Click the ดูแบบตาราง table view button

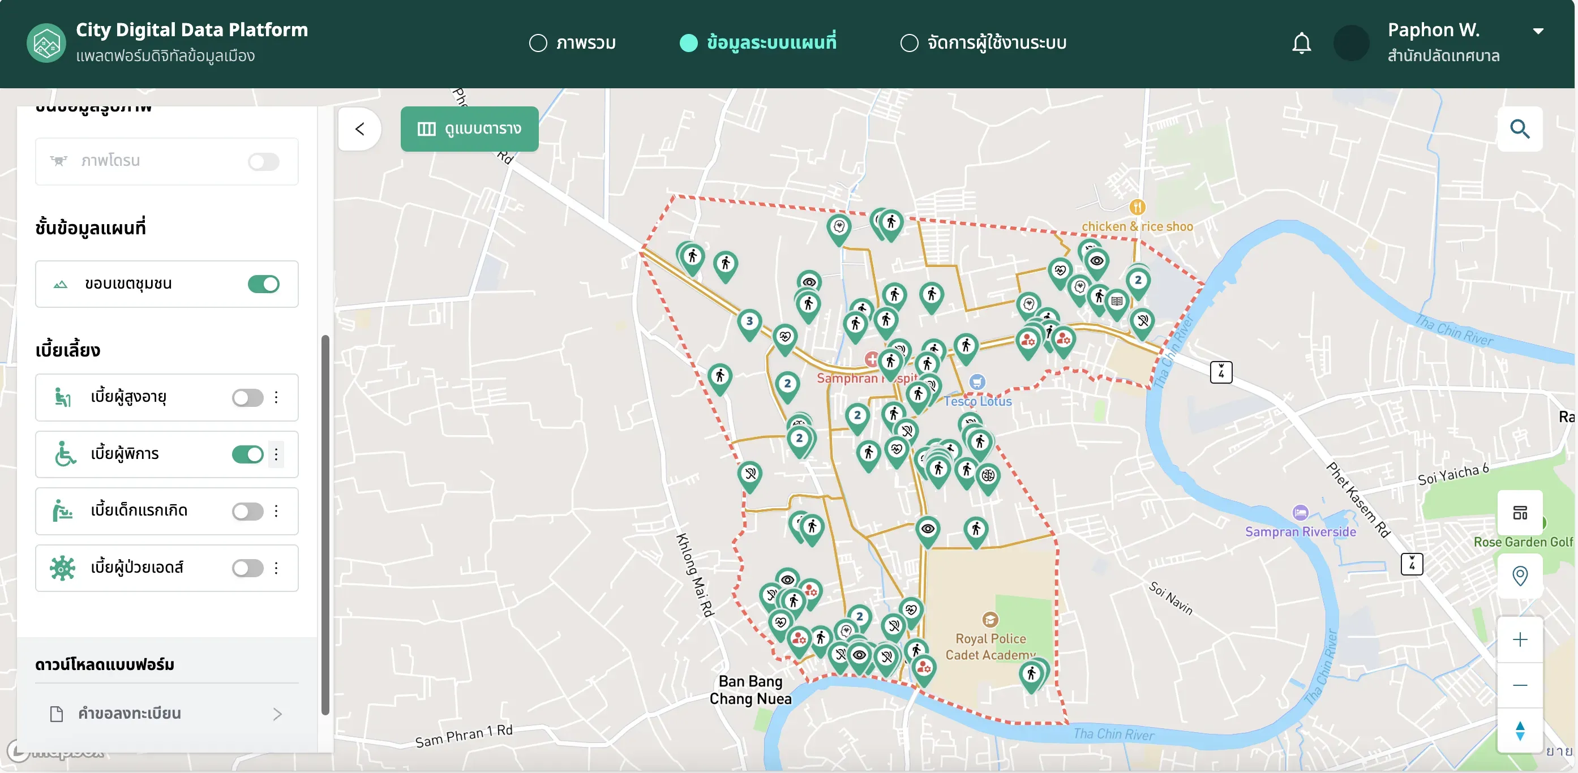(469, 129)
